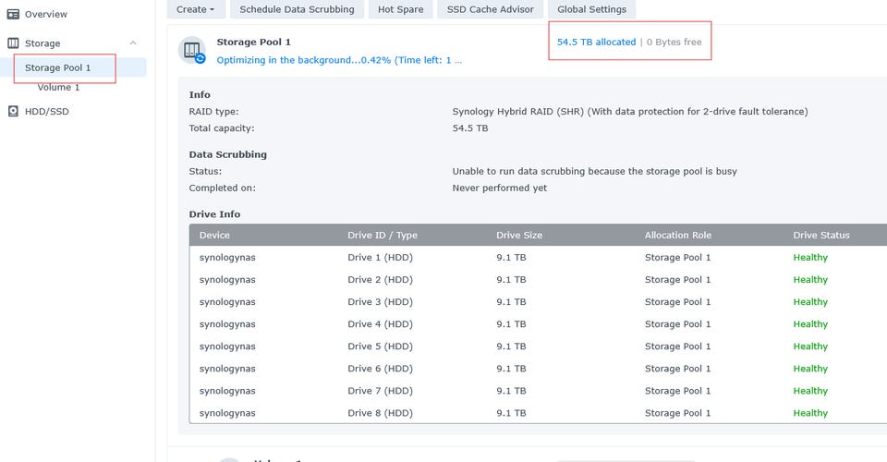
Task: Select the Drive 6 (HDD) cell
Action: pyautogui.click(x=380, y=369)
